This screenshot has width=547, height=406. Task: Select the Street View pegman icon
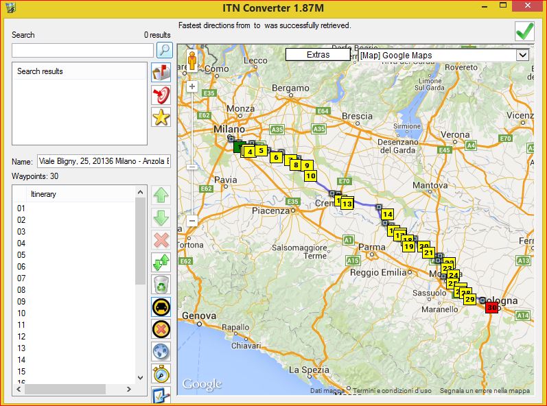(192, 61)
